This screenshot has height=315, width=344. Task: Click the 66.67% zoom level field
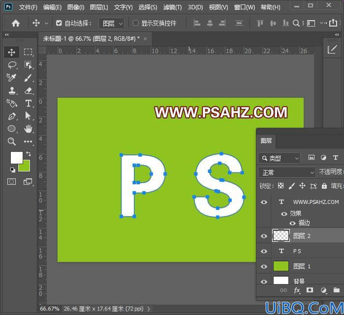point(50,309)
